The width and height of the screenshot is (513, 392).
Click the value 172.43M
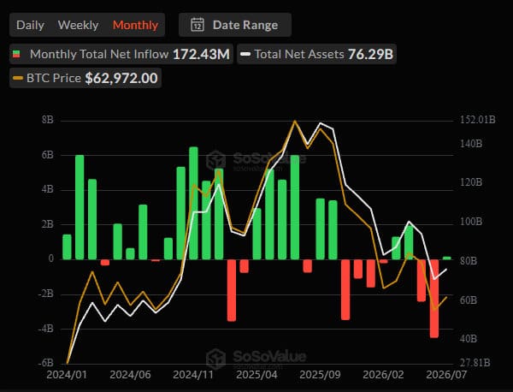(201, 55)
